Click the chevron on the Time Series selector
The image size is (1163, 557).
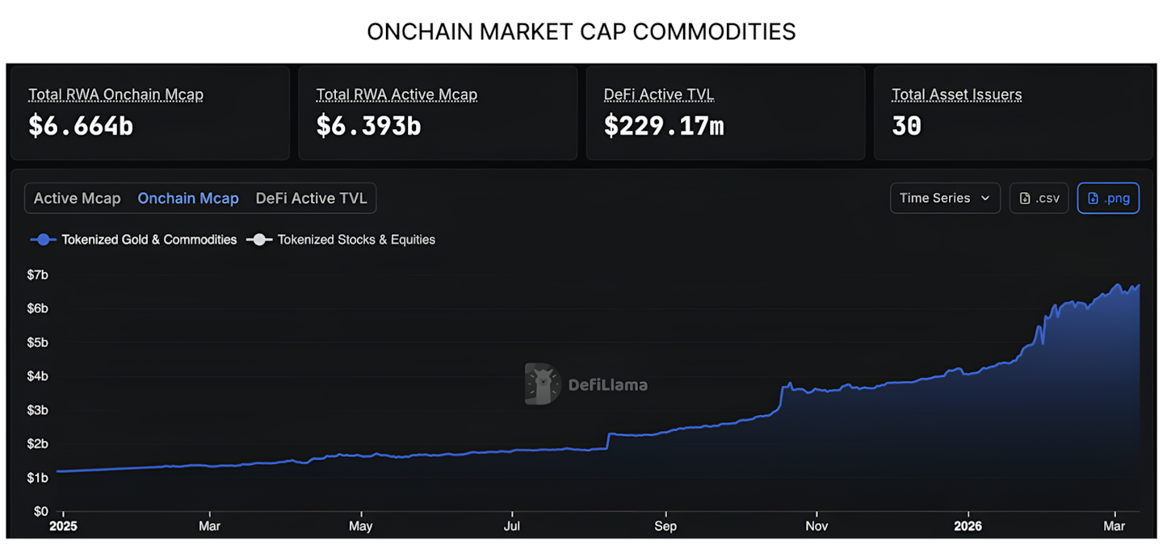coord(985,198)
